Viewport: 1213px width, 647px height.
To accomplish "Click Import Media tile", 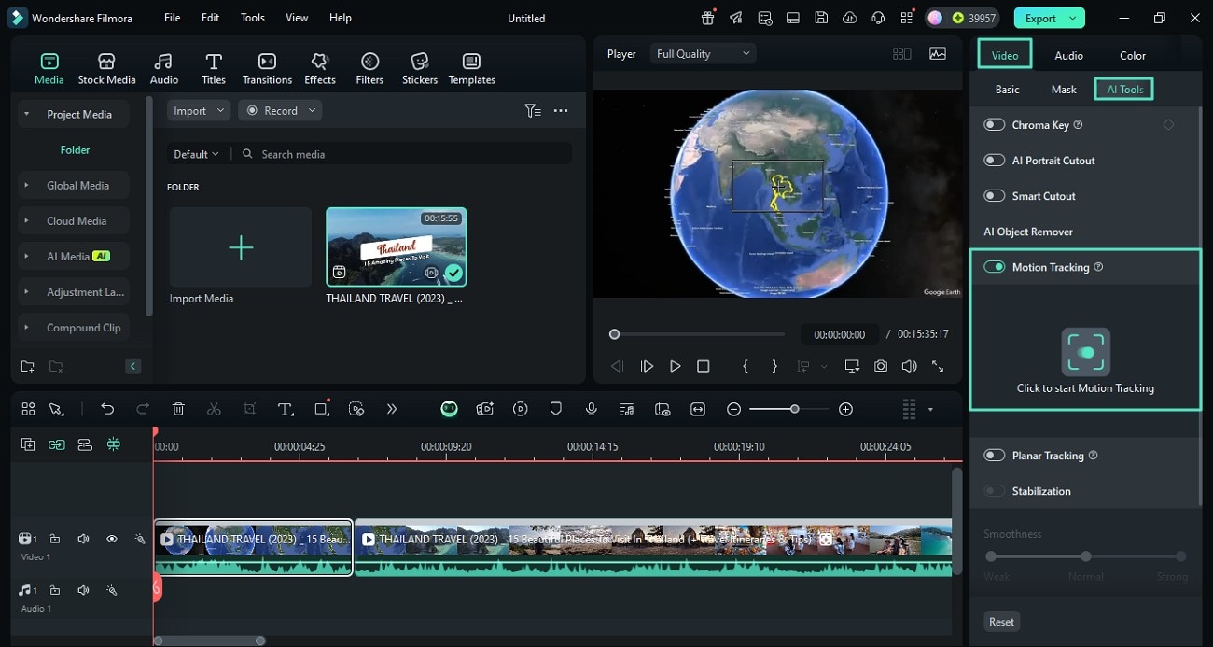I will [x=241, y=247].
